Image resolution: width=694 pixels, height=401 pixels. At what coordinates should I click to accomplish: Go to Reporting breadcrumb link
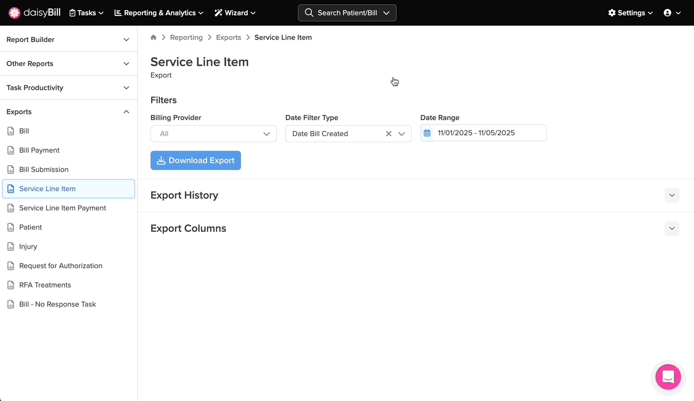click(186, 37)
